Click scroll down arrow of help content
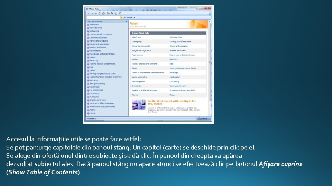 pos(210,115)
